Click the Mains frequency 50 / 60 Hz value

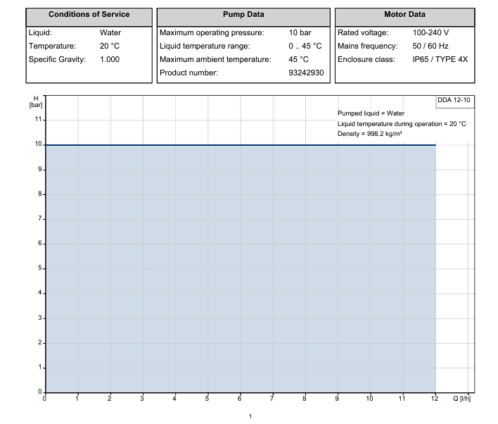point(430,46)
